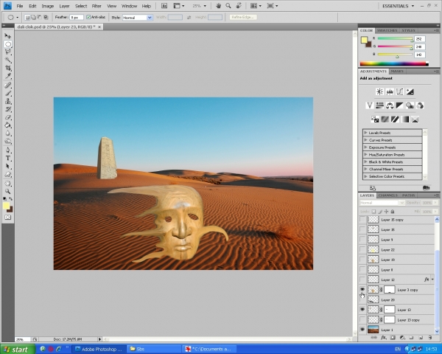This screenshot has height=354, width=442.
Task: Expand Levels Presets
Action: pos(365,133)
